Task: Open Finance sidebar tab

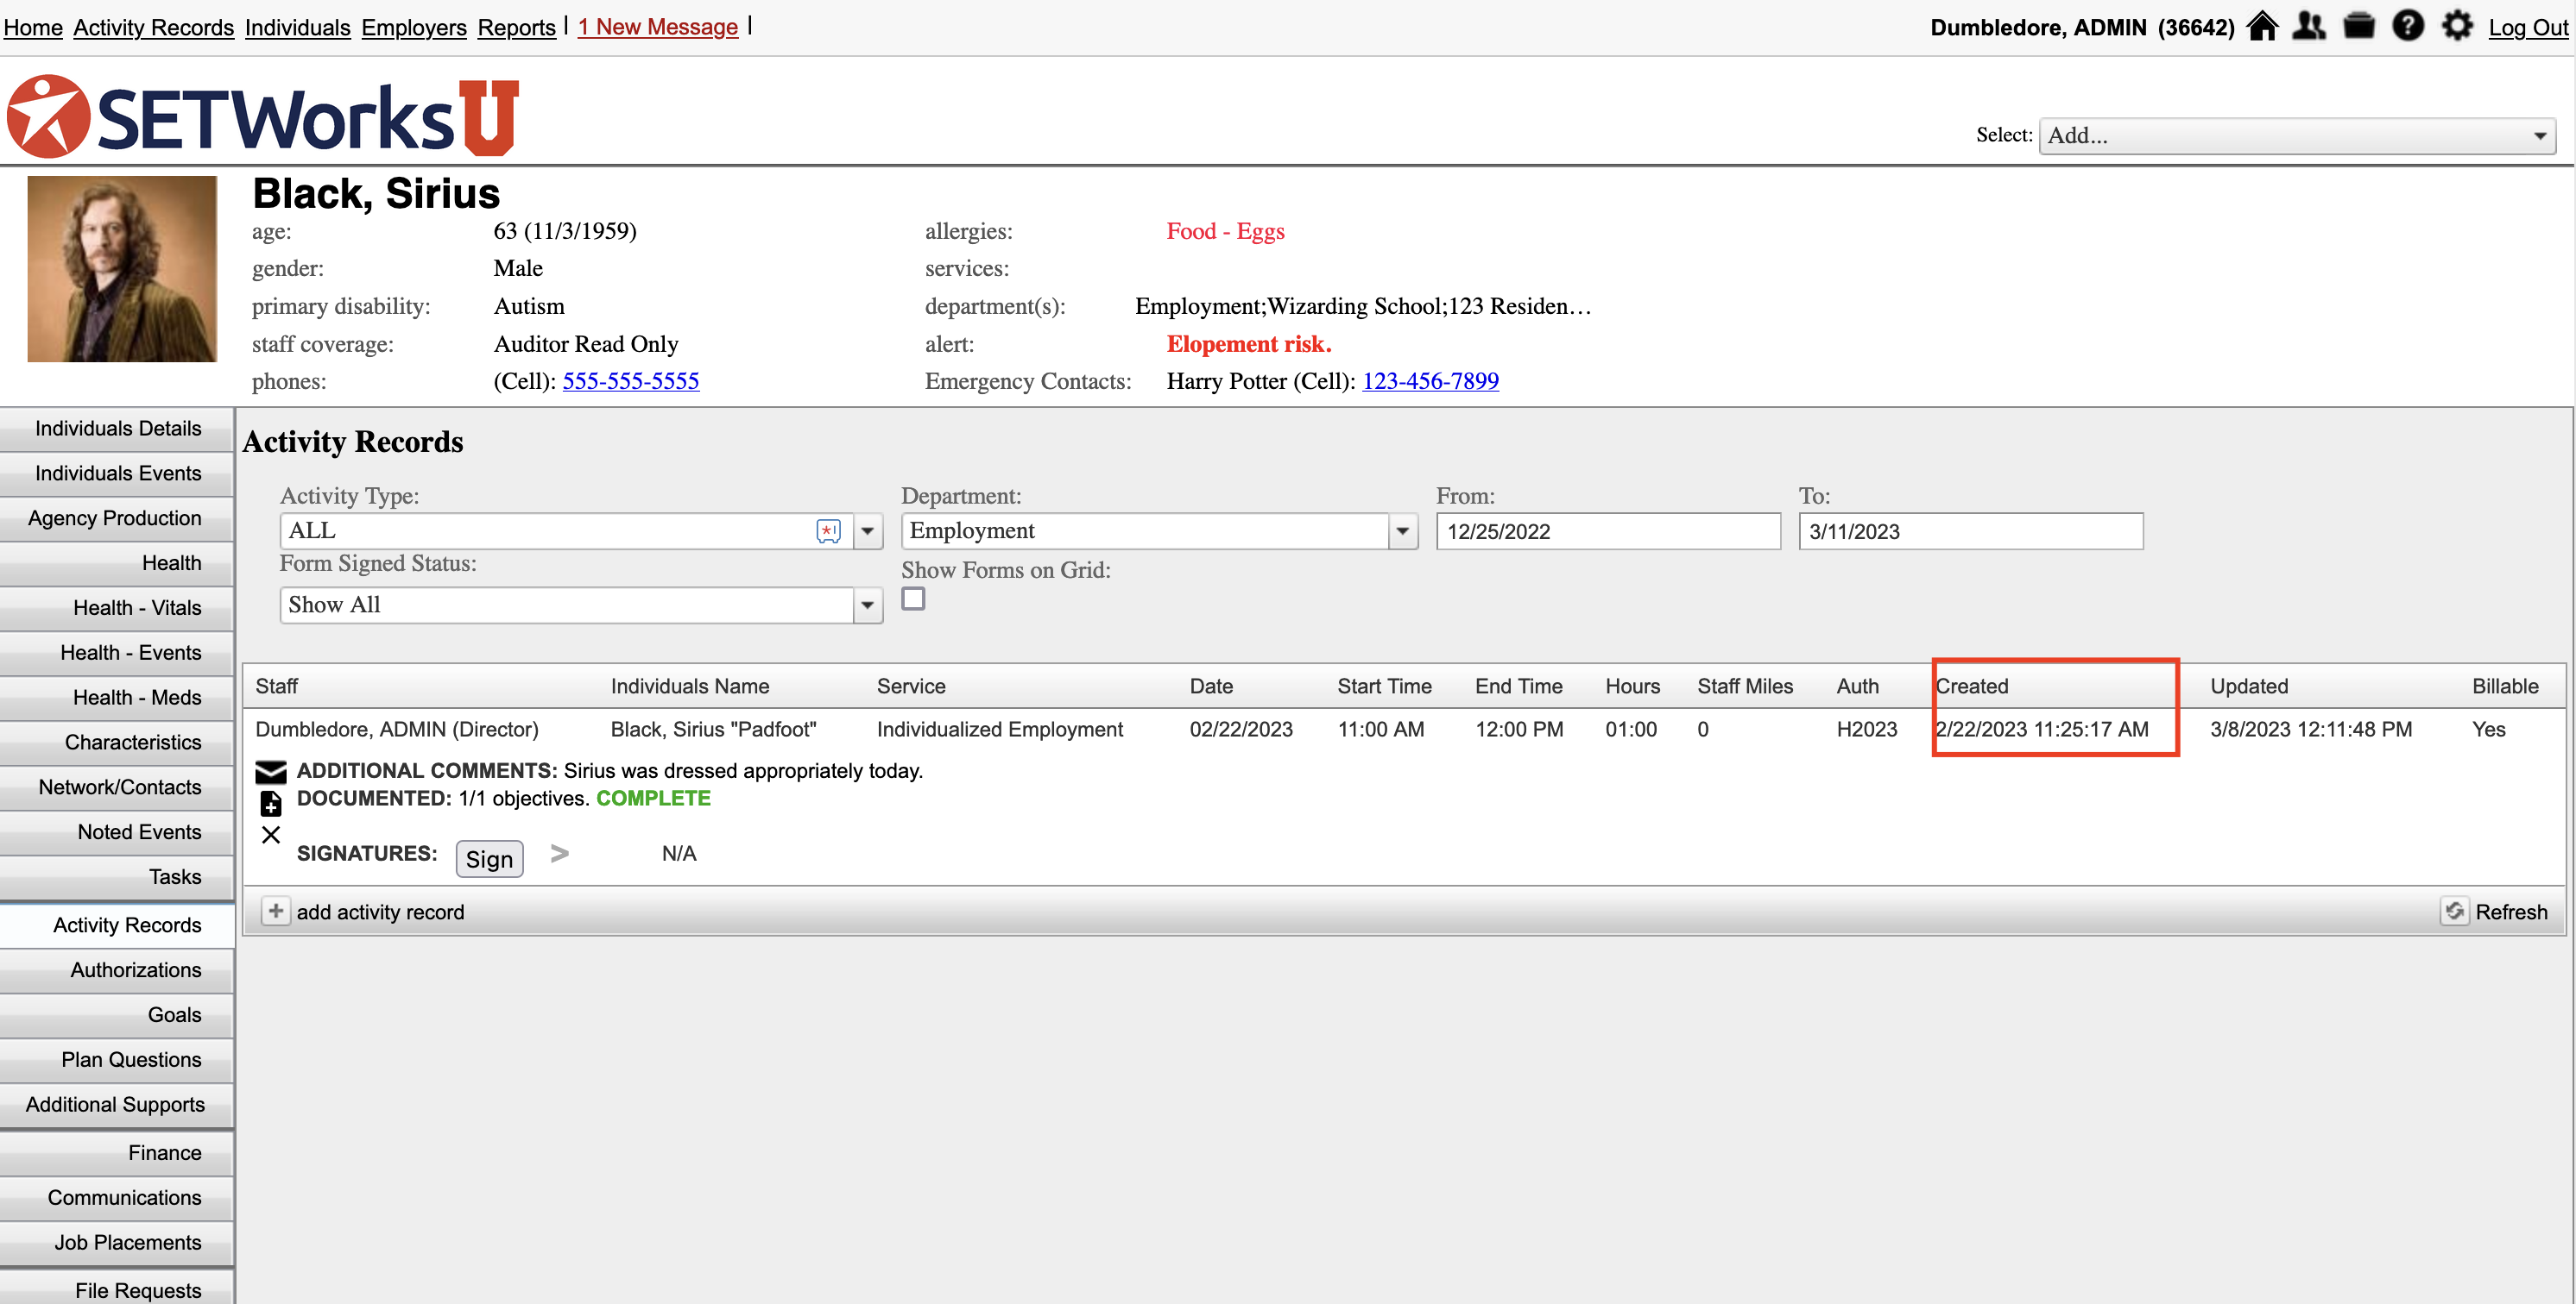Action: (x=117, y=1153)
